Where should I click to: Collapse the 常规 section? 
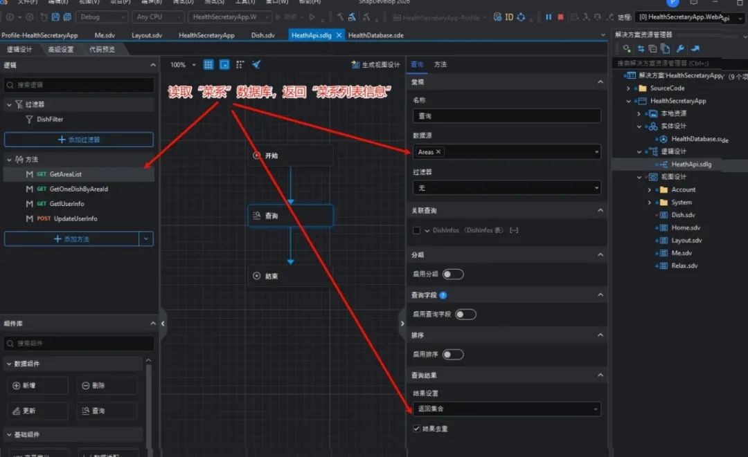(600, 82)
